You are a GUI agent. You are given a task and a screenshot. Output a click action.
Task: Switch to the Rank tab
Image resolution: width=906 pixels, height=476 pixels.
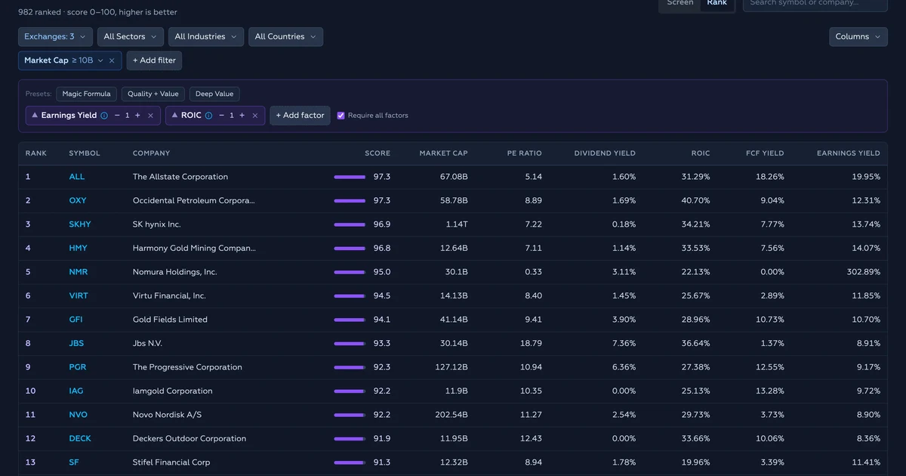tap(717, 3)
